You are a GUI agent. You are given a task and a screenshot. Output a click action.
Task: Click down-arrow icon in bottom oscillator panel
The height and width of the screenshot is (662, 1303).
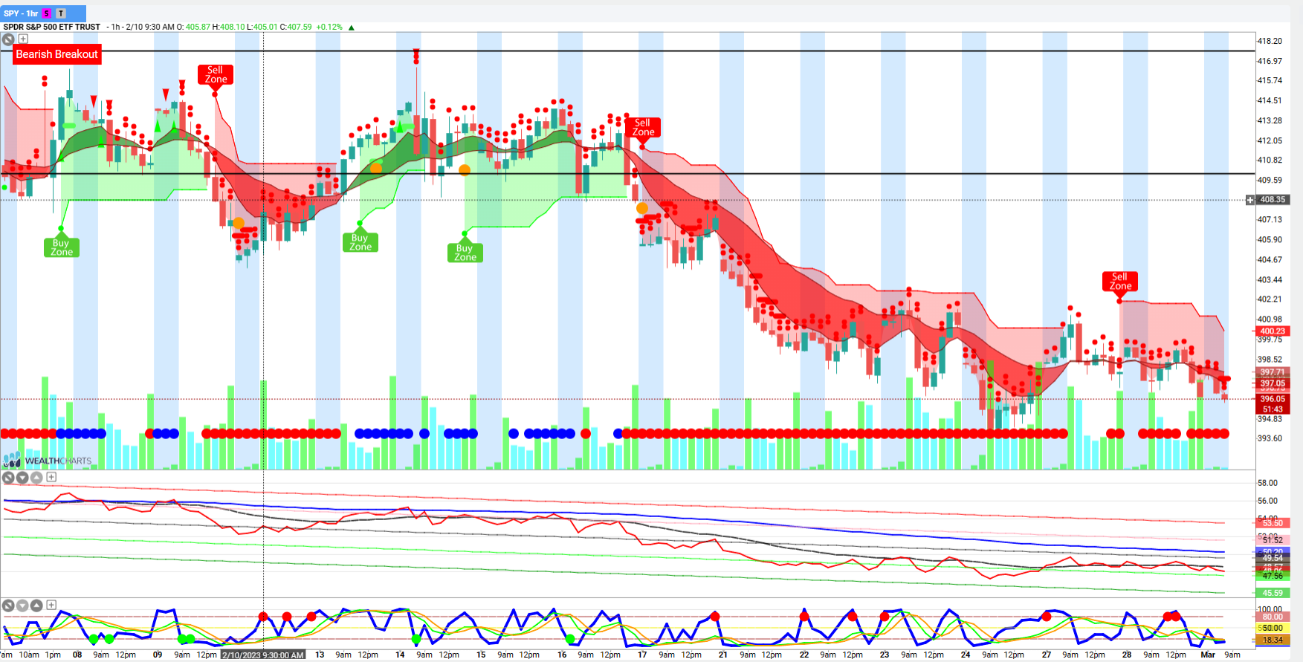tap(22, 606)
